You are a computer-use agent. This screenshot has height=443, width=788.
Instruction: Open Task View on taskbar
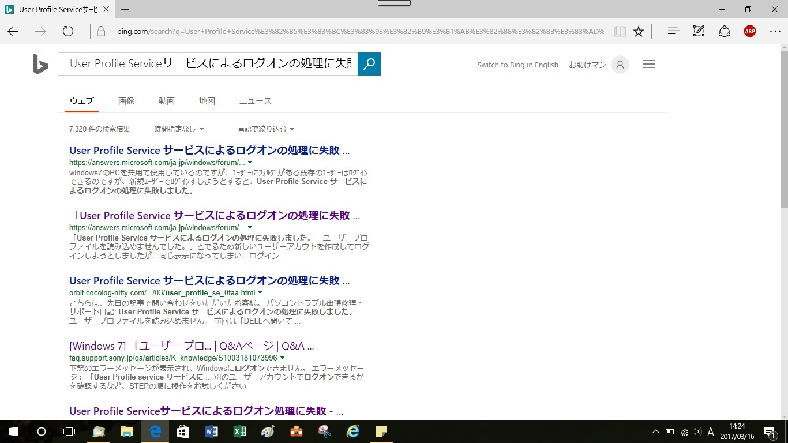(69, 431)
